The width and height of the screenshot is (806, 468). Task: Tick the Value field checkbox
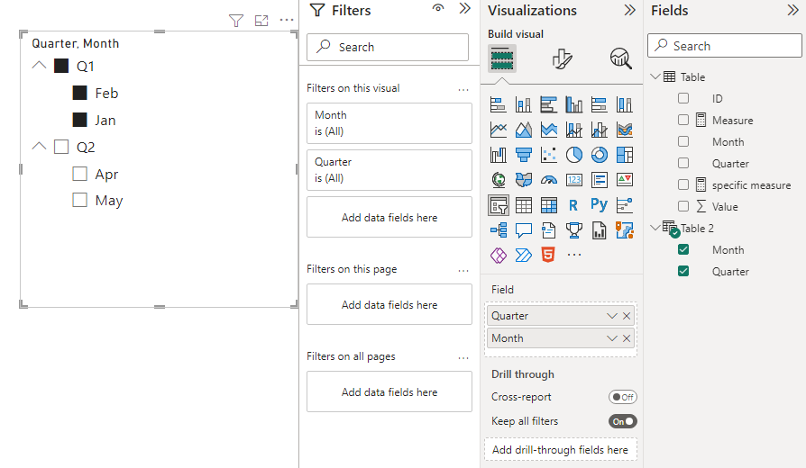click(x=683, y=206)
